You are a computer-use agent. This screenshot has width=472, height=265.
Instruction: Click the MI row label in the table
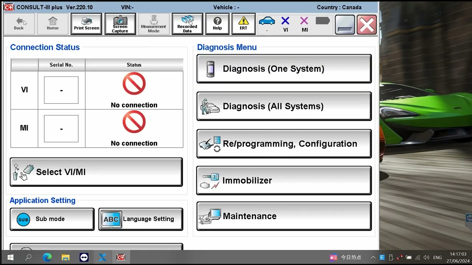[24, 128]
